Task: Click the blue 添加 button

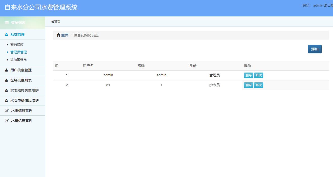Action: [315, 49]
